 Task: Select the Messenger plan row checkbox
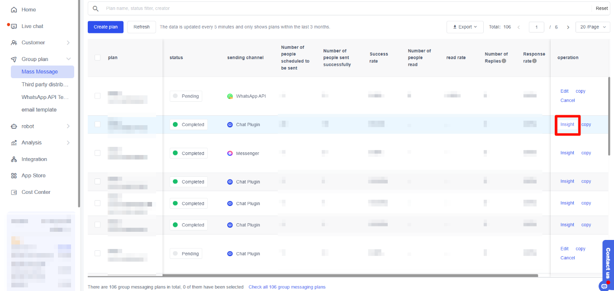tap(97, 153)
